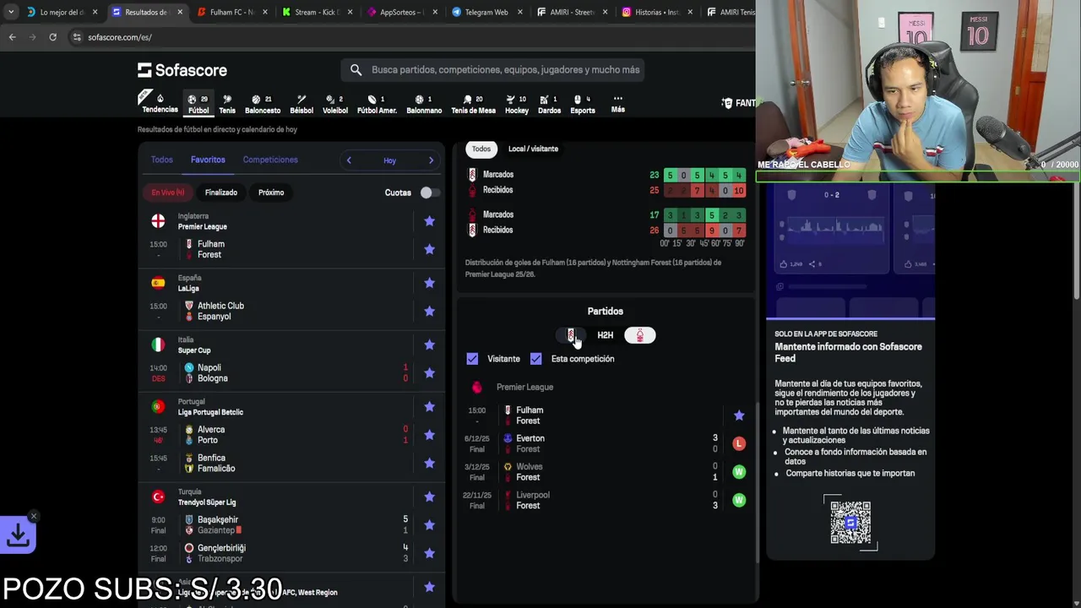Click the search magnifier icon
Image resolution: width=1081 pixels, height=608 pixels.
356,70
